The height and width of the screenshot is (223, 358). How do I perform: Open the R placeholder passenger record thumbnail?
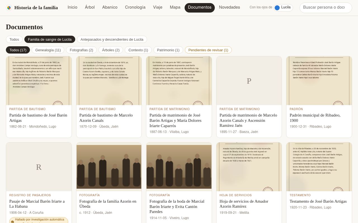pos(39,167)
